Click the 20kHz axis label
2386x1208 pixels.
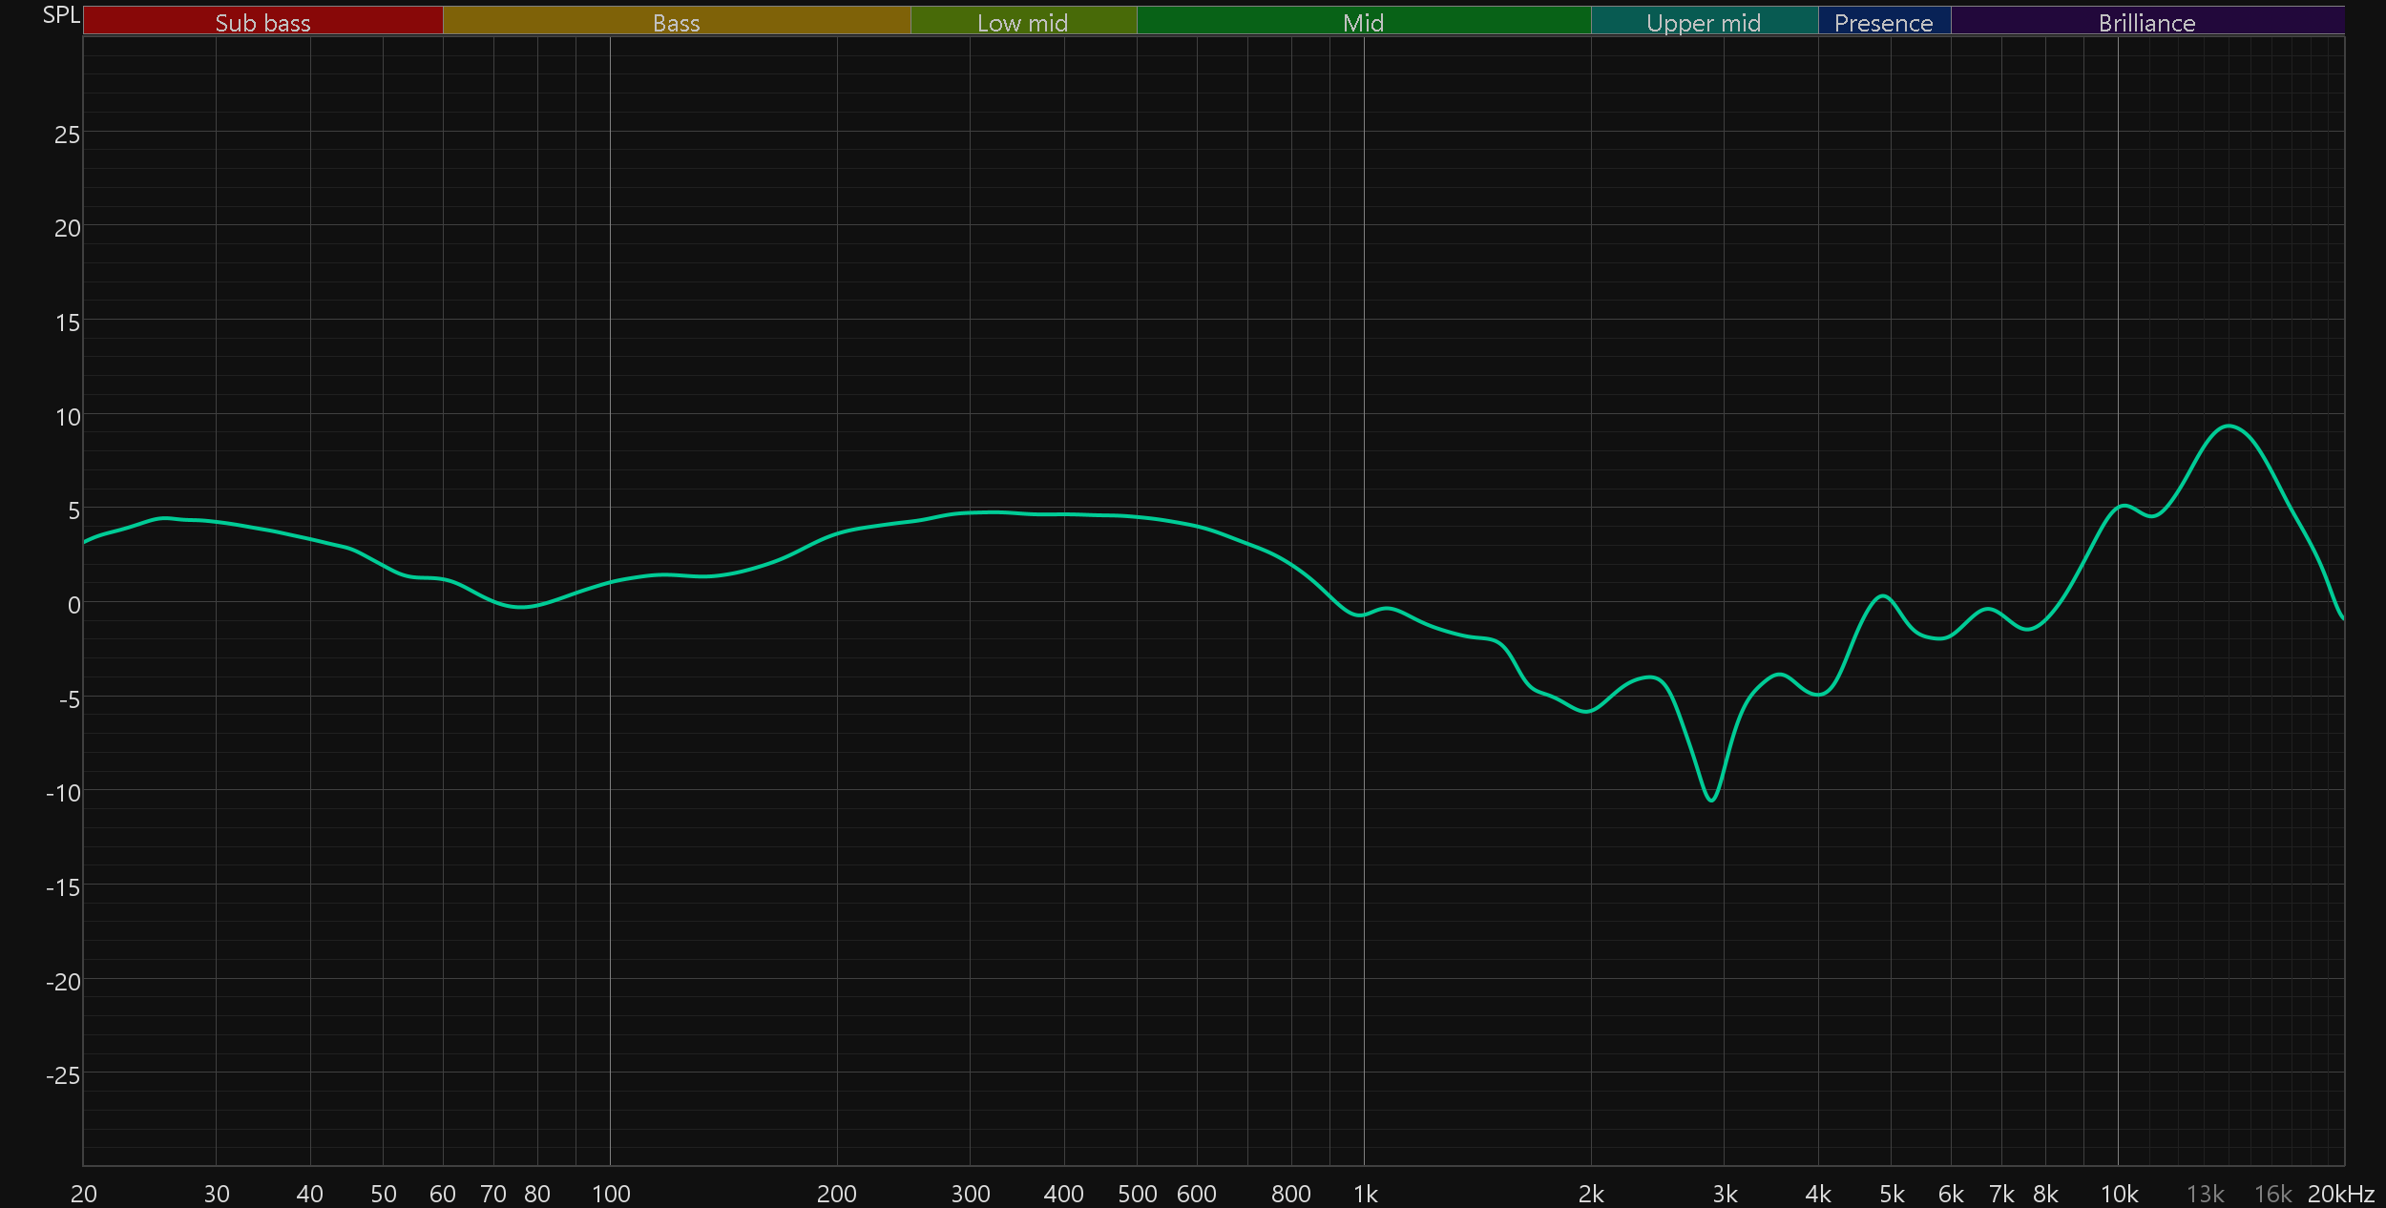click(x=2340, y=1194)
